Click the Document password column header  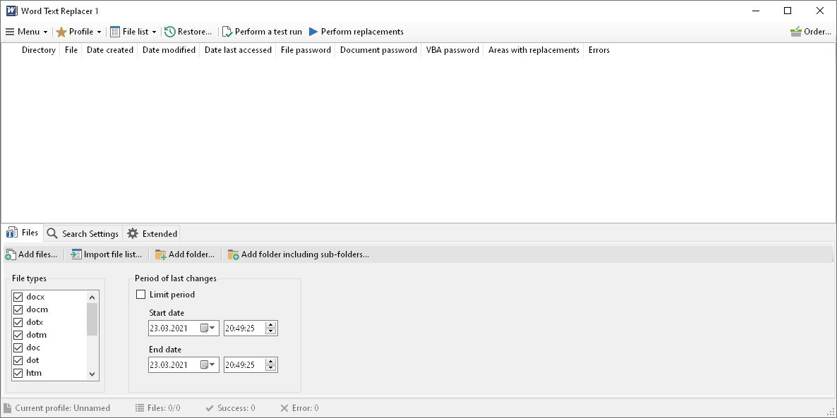point(378,50)
